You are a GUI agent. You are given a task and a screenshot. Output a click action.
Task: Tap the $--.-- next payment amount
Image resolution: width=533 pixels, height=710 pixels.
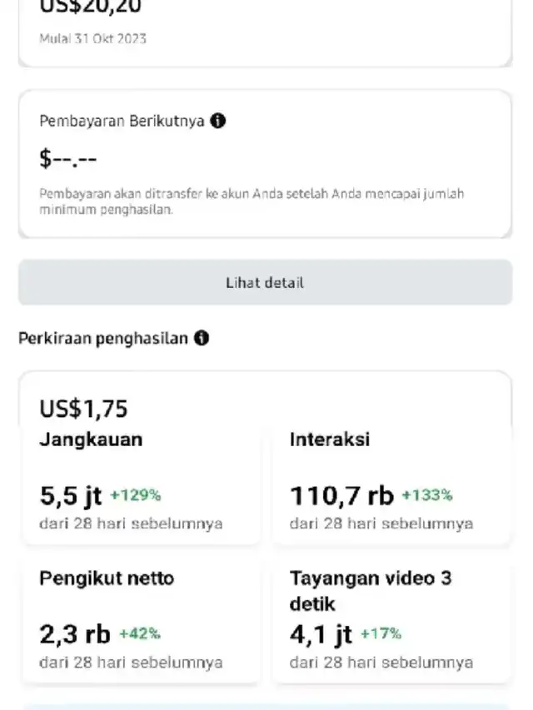(x=68, y=158)
